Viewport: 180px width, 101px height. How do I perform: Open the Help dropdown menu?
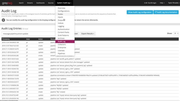(162, 3)
